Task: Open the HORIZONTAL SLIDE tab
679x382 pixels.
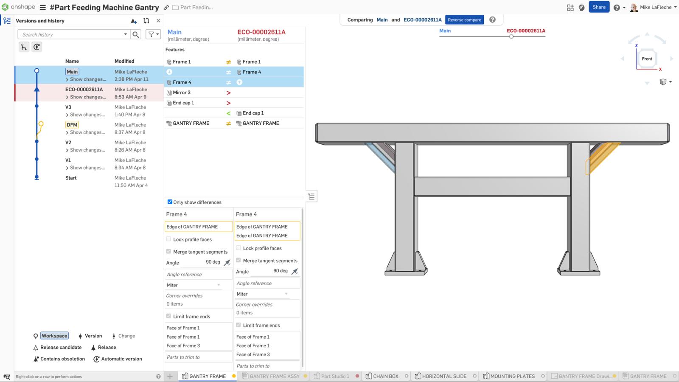Action: pos(441,376)
